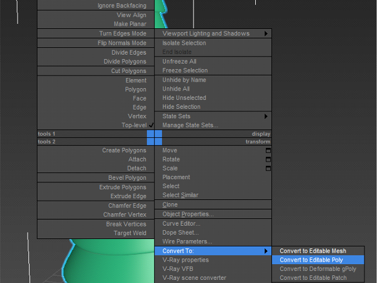
Task: Click Select in transform menu
Action: click(213, 186)
